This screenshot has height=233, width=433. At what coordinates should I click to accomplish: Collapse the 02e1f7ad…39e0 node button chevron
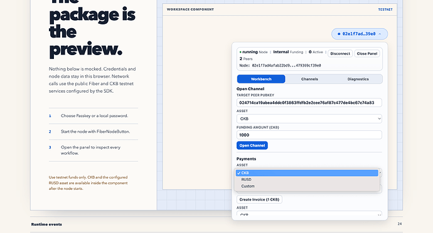pos(380,34)
